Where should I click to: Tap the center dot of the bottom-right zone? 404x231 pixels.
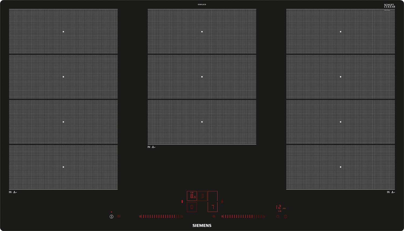340,167
